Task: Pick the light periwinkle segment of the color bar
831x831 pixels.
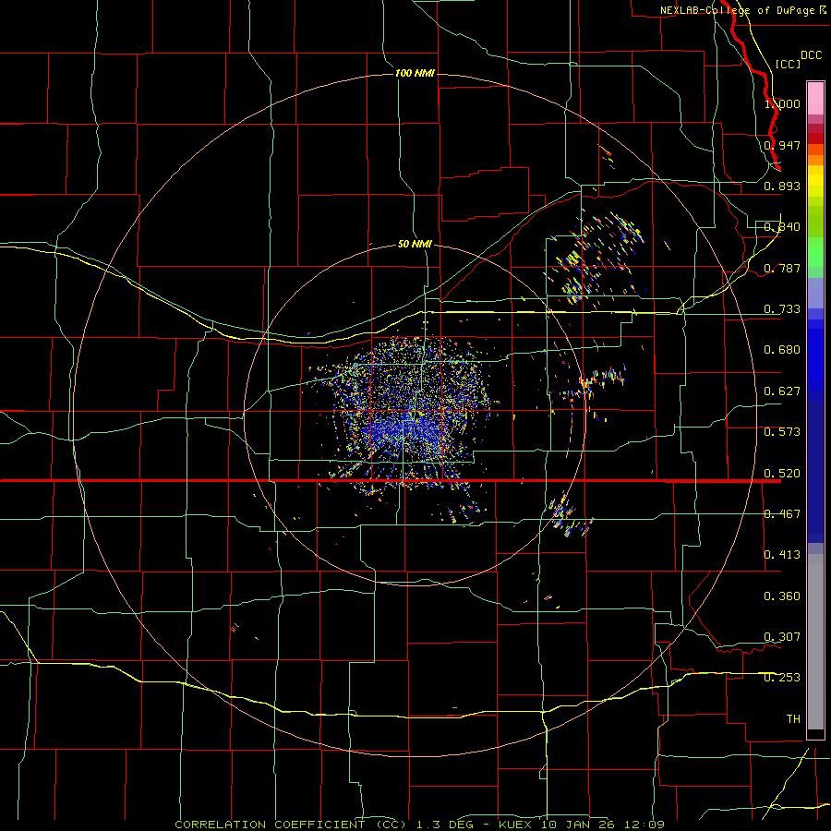Action: pos(815,293)
